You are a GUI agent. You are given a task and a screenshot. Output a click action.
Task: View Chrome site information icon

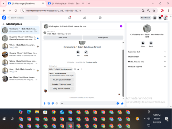point(23,11)
